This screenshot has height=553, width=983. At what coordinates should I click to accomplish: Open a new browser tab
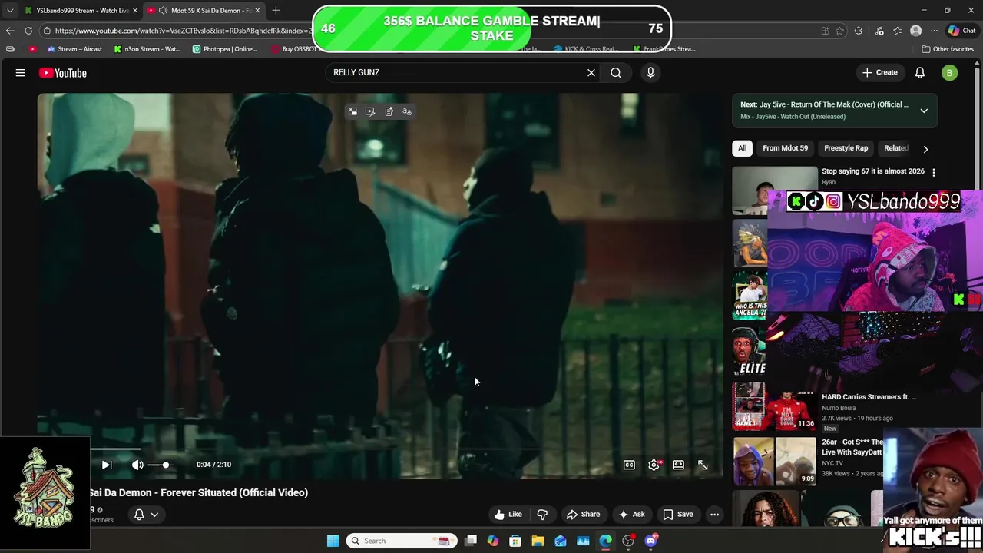(276, 11)
